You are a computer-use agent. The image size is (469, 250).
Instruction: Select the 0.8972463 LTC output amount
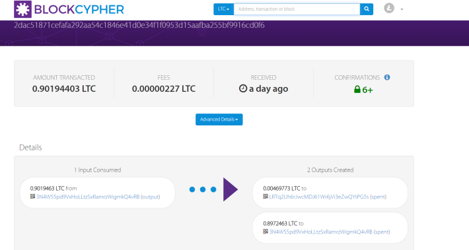[x=280, y=224]
